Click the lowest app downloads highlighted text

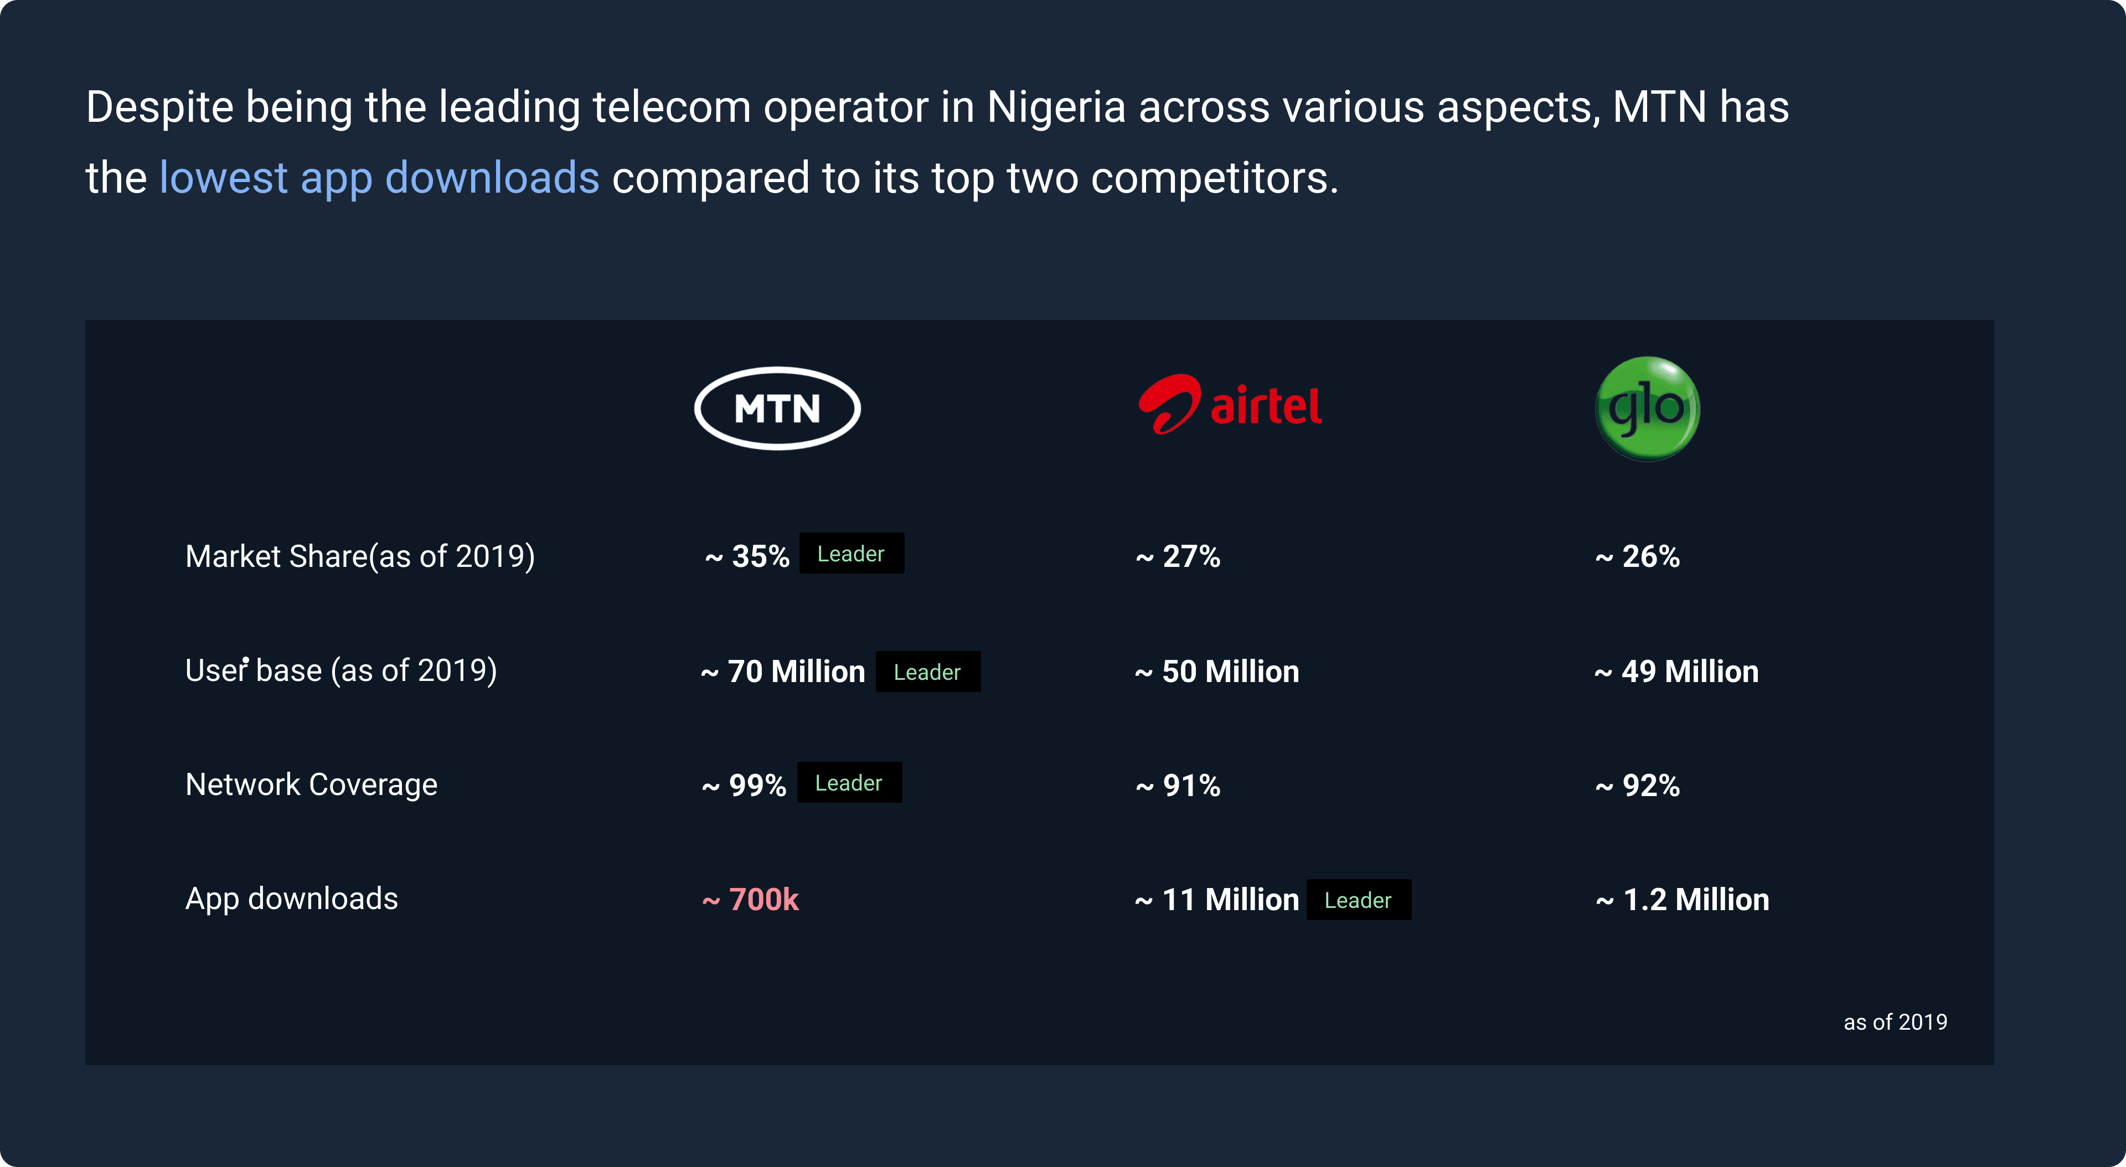(x=379, y=178)
